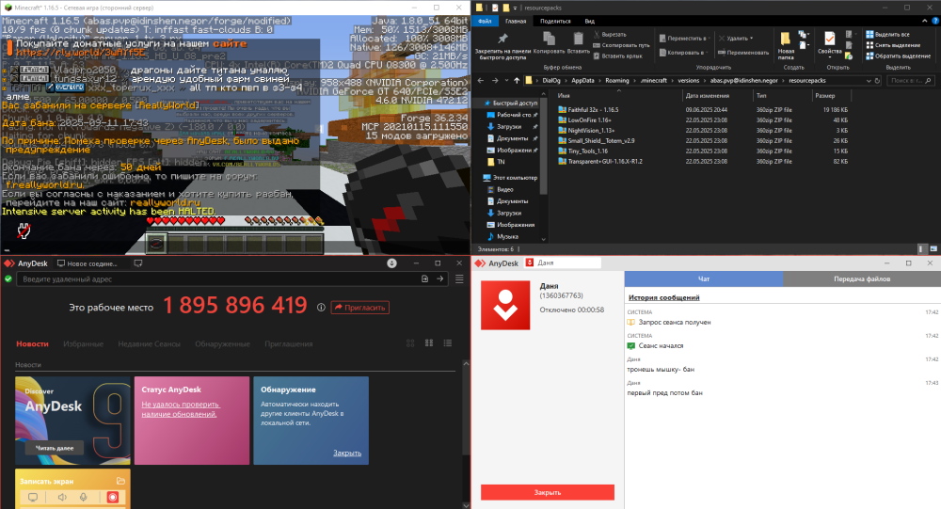Click Закрыть link on Обнаружение card
Viewport: 941px width, 509px height.
[347, 453]
